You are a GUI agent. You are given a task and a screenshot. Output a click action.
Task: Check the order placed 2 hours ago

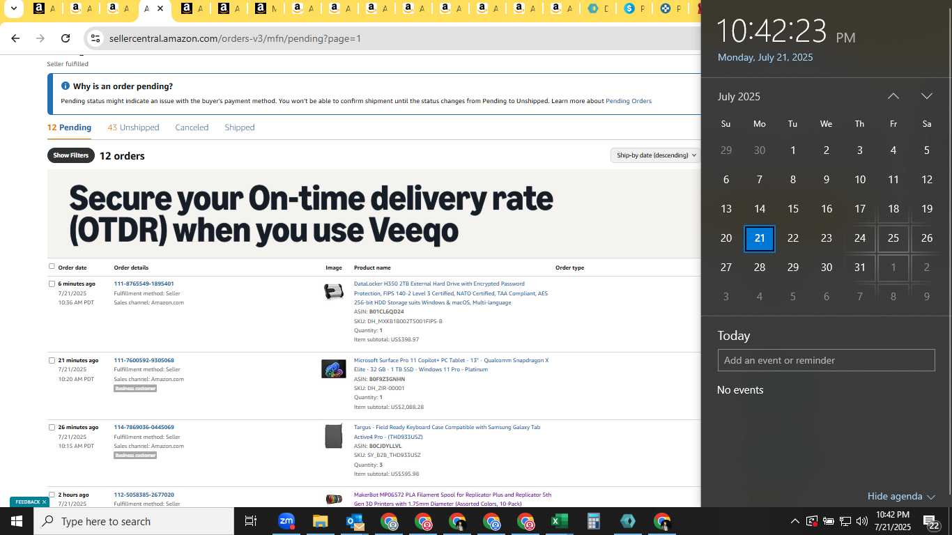click(x=52, y=495)
